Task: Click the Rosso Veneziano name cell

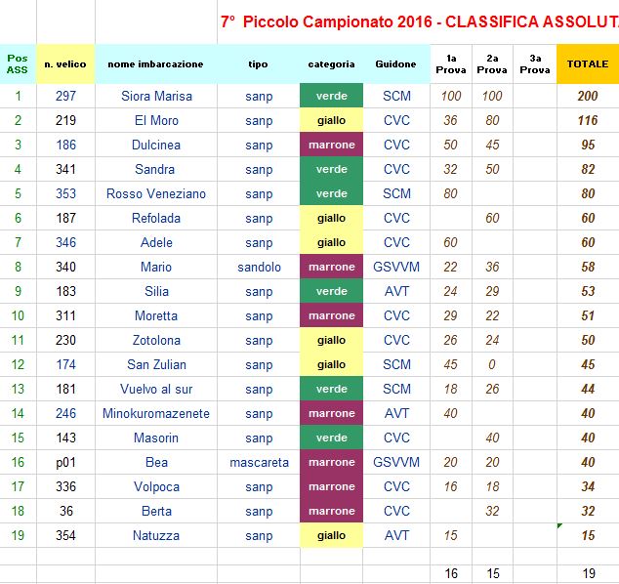Action: 156,194
